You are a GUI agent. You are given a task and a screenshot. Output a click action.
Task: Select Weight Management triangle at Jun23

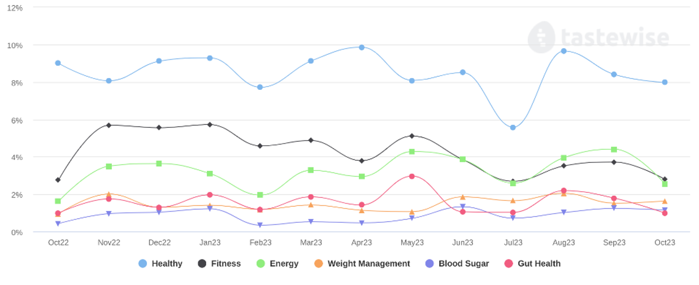coord(463,197)
